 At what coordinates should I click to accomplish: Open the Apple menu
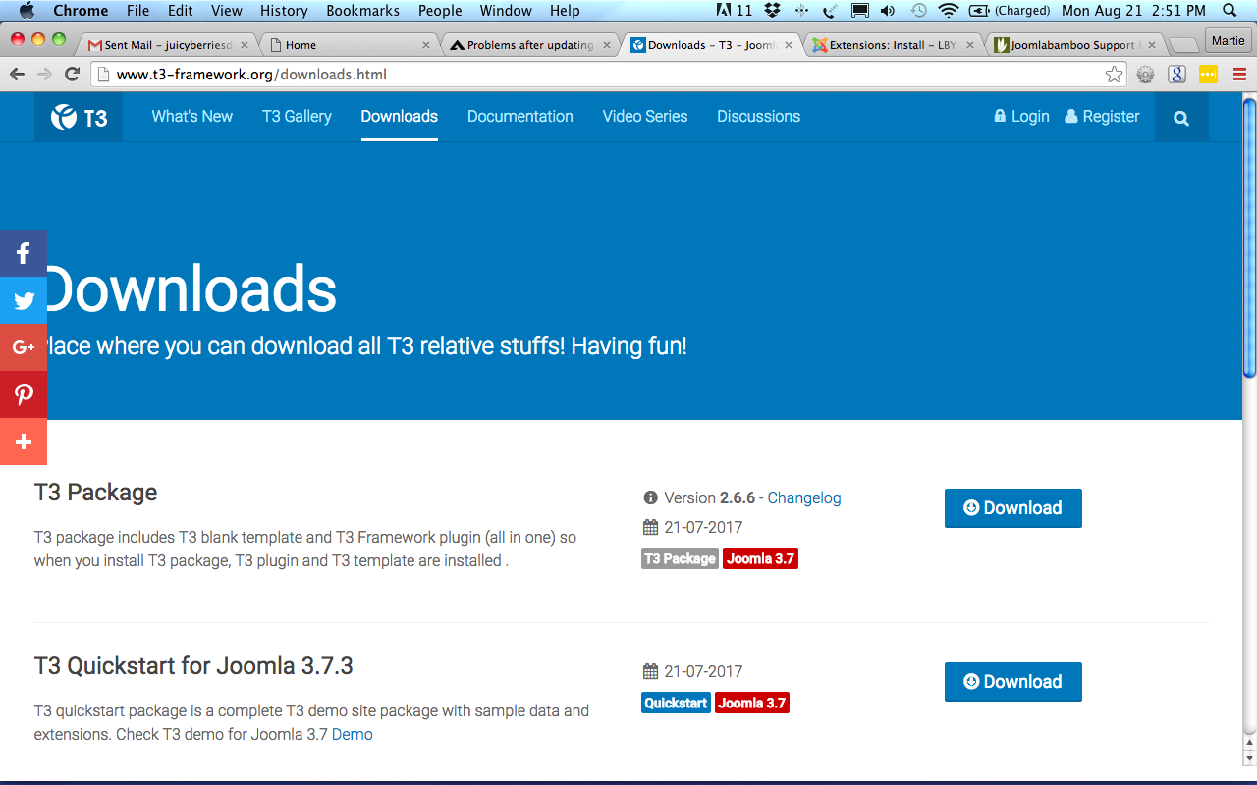coord(27,11)
